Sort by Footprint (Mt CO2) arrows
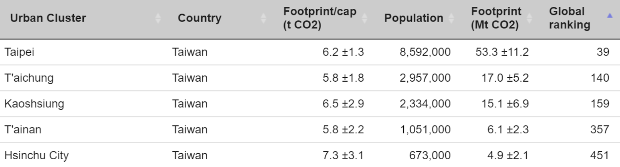Screen dimensions: 620x167 tap(529, 18)
